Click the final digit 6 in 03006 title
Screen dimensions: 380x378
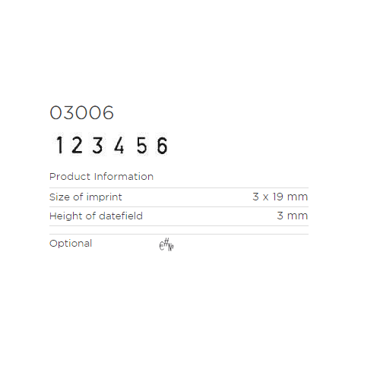(109, 112)
